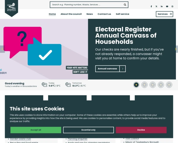Go to previous carousel slide arrow
Viewport: 178px width, 143px height.
click(2, 49)
